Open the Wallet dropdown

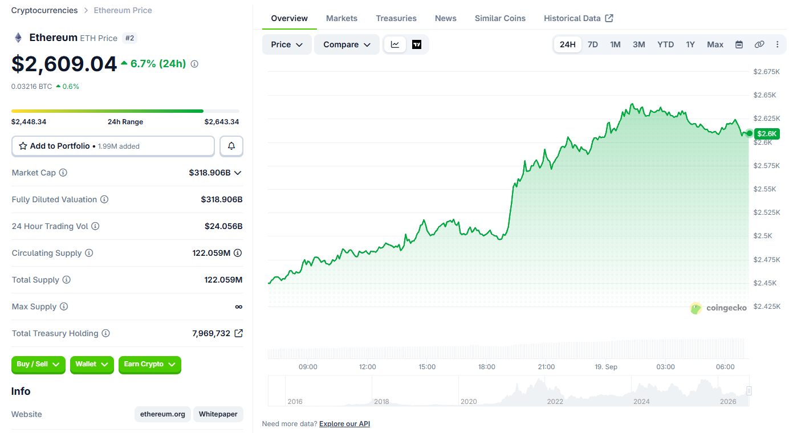[x=92, y=365]
